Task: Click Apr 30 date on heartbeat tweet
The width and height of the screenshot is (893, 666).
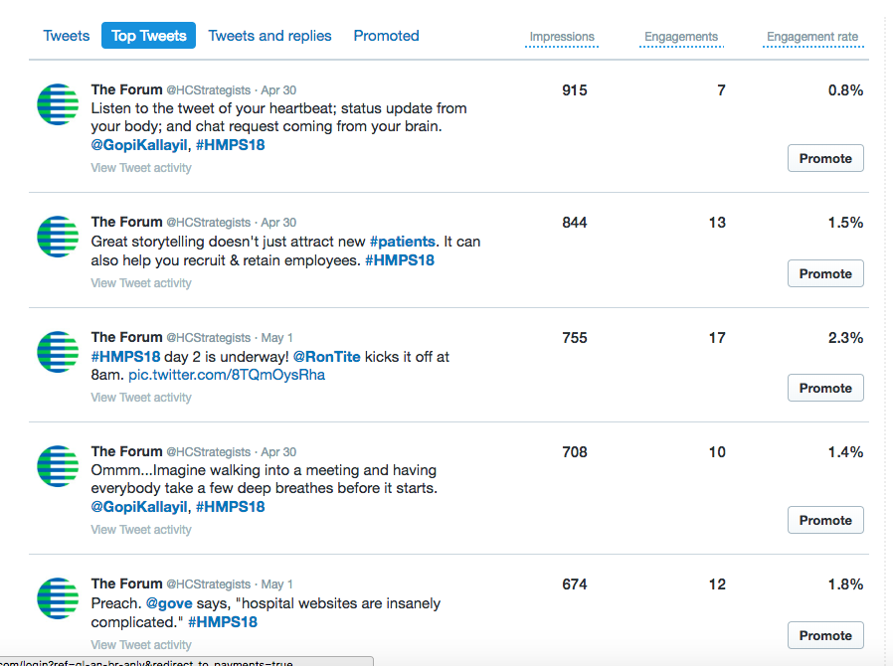Action: pyautogui.click(x=278, y=89)
